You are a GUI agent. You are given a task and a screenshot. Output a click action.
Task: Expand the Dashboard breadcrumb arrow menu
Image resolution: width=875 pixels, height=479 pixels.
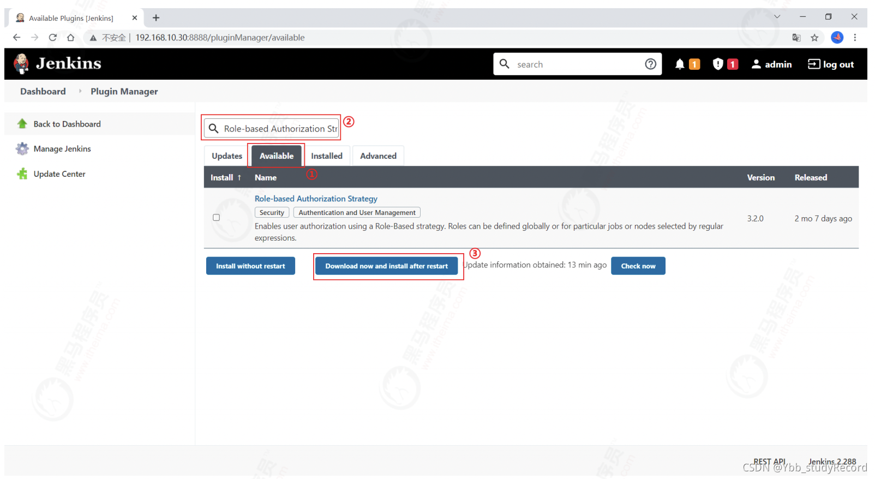[x=80, y=91]
